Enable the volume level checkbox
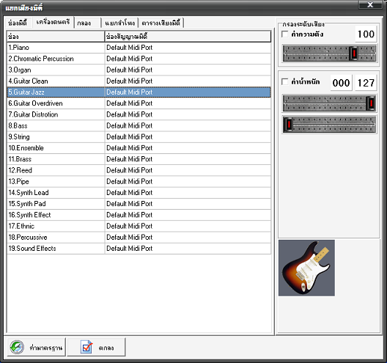The image size is (387, 363). point(285,34)
